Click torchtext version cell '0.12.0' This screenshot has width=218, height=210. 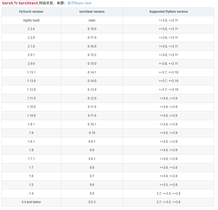92,98
